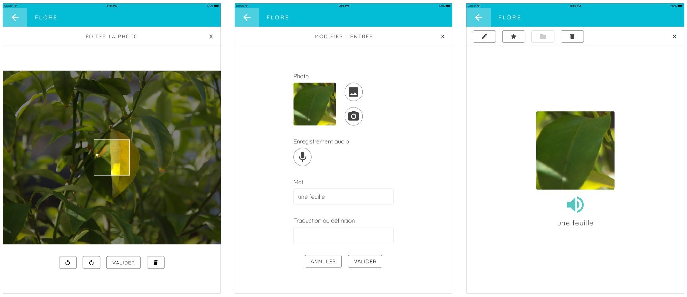Click Valider under the photo crop
The height and width of the screenshot is (297, 687).
[124, 263]
